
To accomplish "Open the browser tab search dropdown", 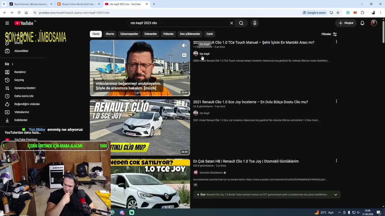I will pyautogui.click(x=4, y=4).
